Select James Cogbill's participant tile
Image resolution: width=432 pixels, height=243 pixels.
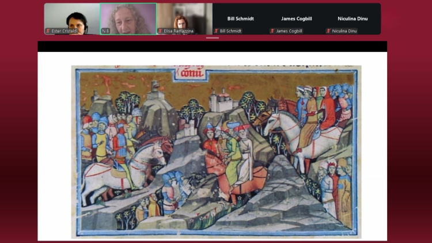[297, 19]
